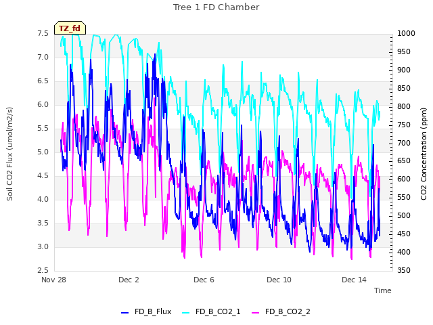This screenshot has height=325, width=433.
Task: Click the cyan FD_B_CO2_1 legend swatch
Action: point(186,313)
